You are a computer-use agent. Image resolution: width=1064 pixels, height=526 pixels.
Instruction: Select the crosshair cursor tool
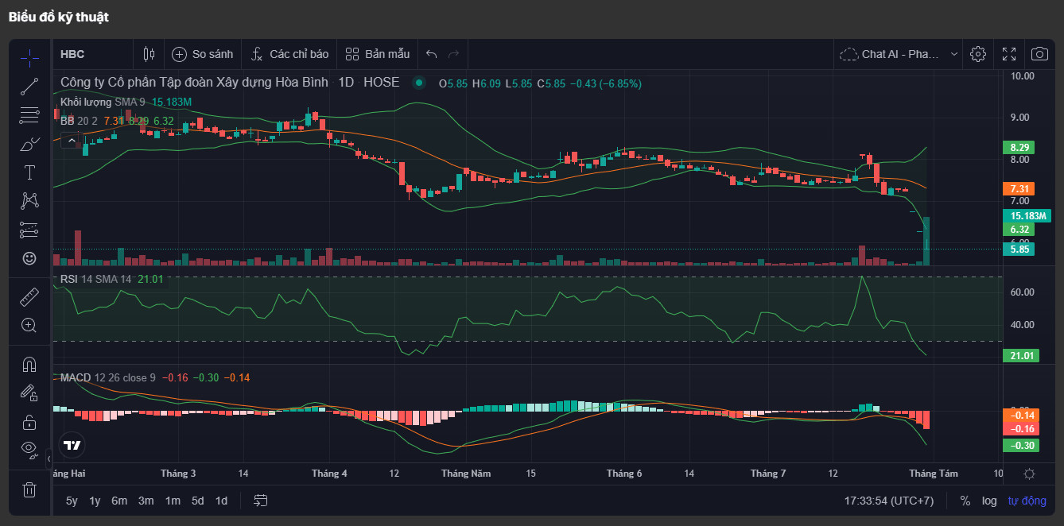pyautogui.click(x=29, y=58)
